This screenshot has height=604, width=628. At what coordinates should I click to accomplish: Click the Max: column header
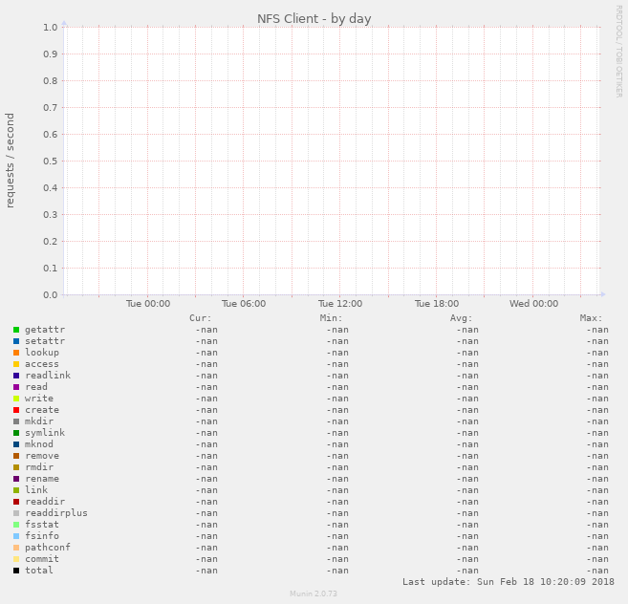591,318
